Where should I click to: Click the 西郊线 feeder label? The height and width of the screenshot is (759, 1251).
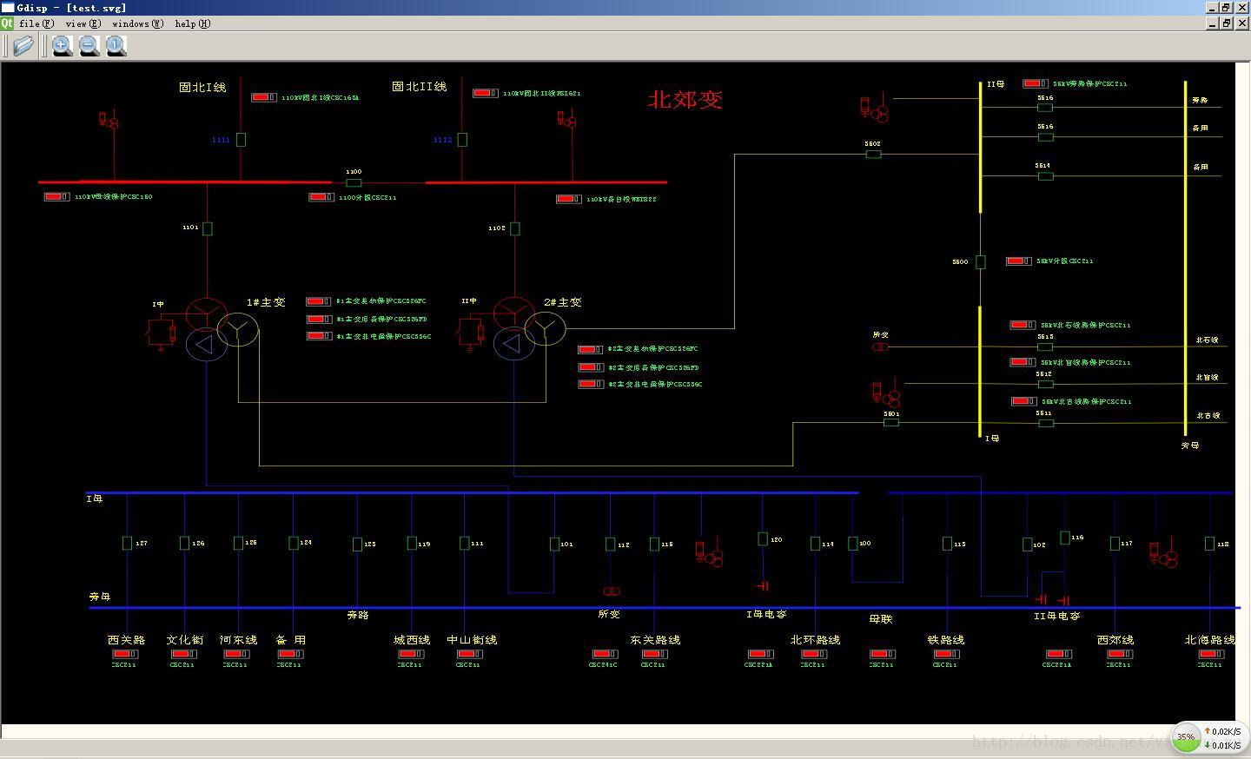click(1115, 639)
